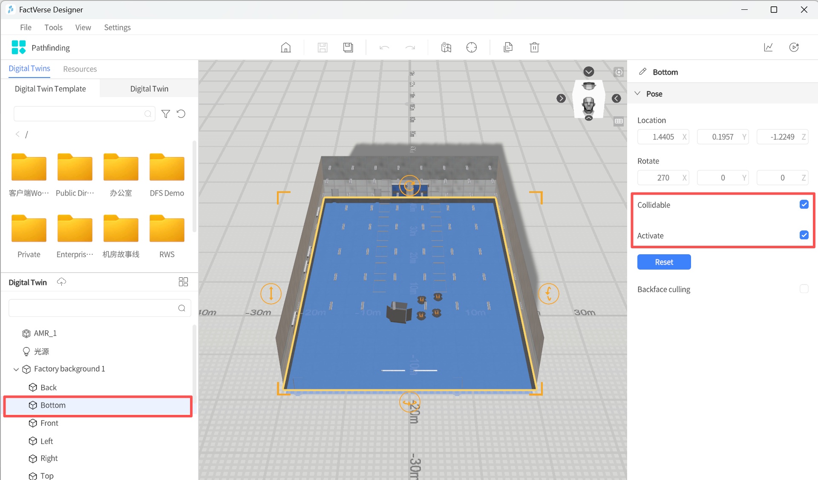Switch to the Resources tab
Screen dimensions: 818x480
pyautogui.click(x=80, y=69)
